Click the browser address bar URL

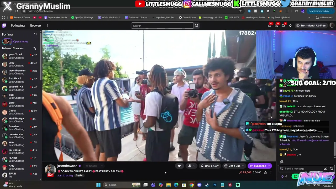pos(40,11)
